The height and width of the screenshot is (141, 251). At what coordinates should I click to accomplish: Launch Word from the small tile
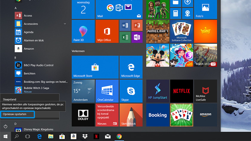125,25
